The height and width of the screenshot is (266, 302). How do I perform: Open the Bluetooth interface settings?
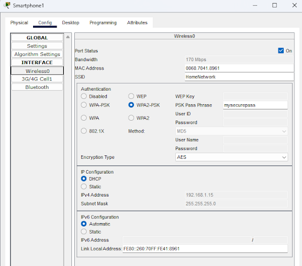37,87
